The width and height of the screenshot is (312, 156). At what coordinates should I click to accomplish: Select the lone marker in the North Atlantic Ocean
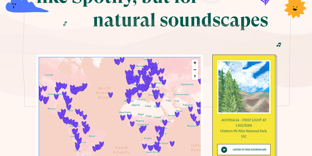point(110,95)
